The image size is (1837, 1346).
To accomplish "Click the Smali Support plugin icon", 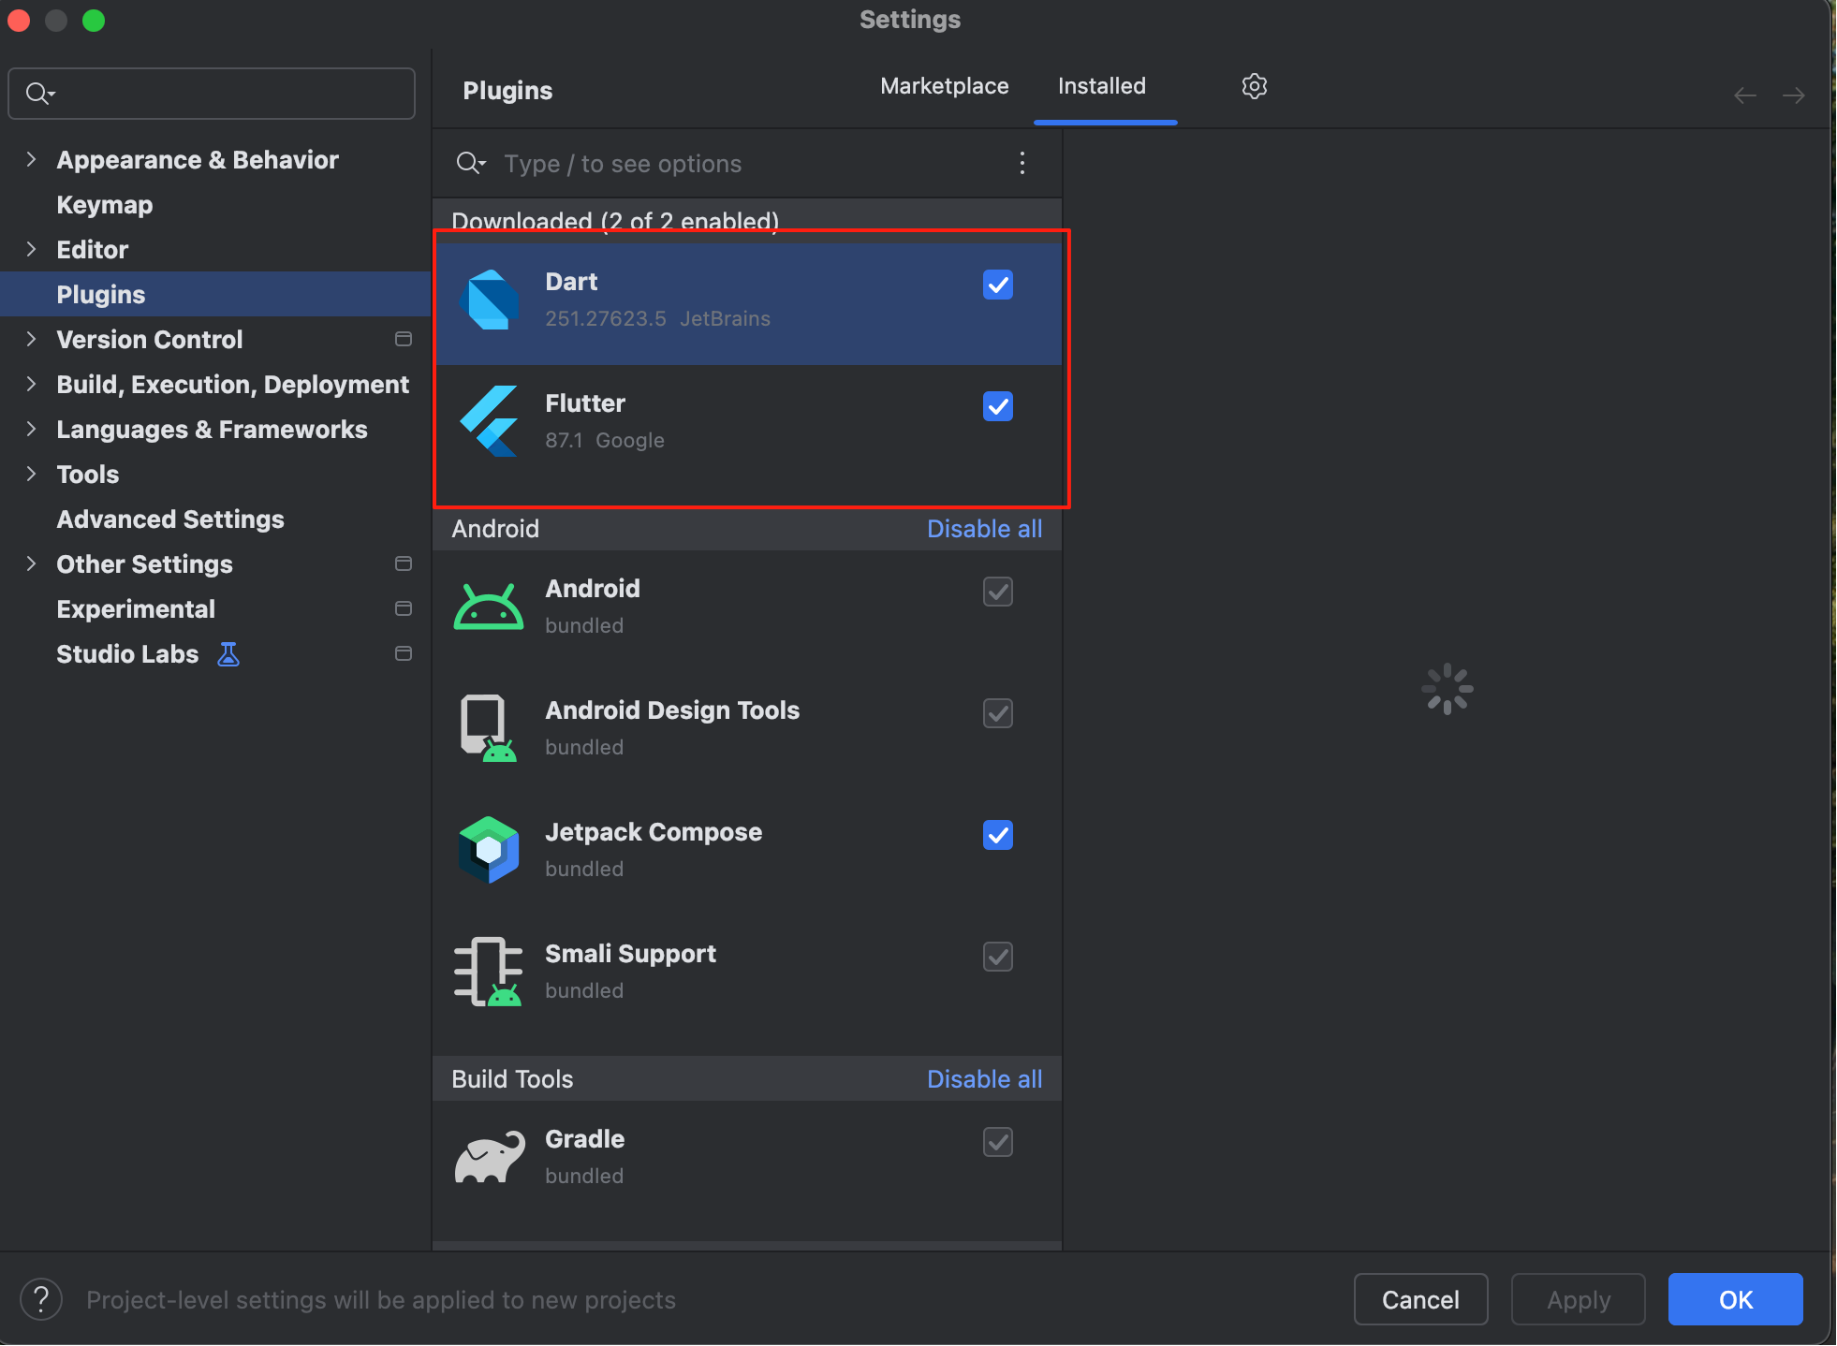I will tap(490, 972).
